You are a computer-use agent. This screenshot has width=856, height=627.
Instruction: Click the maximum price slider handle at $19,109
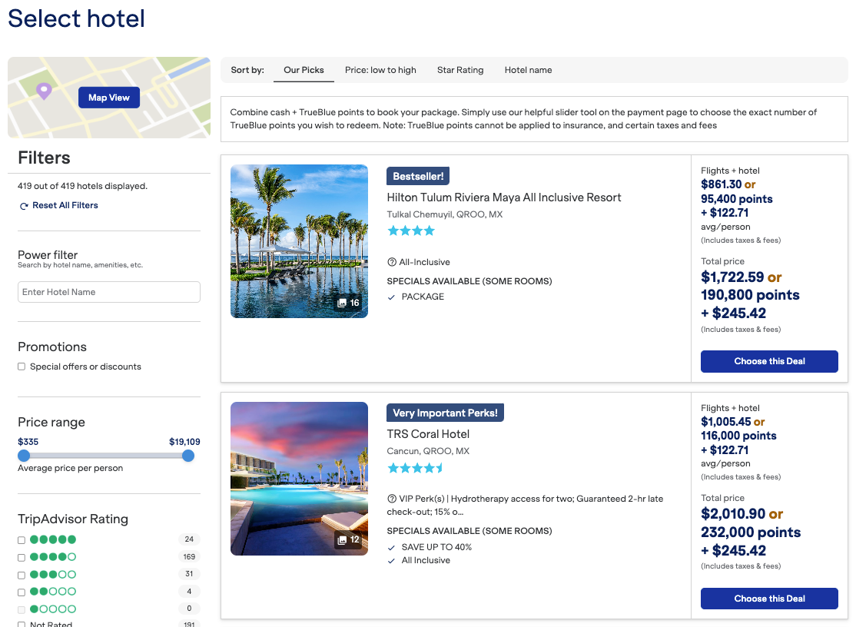187,456
